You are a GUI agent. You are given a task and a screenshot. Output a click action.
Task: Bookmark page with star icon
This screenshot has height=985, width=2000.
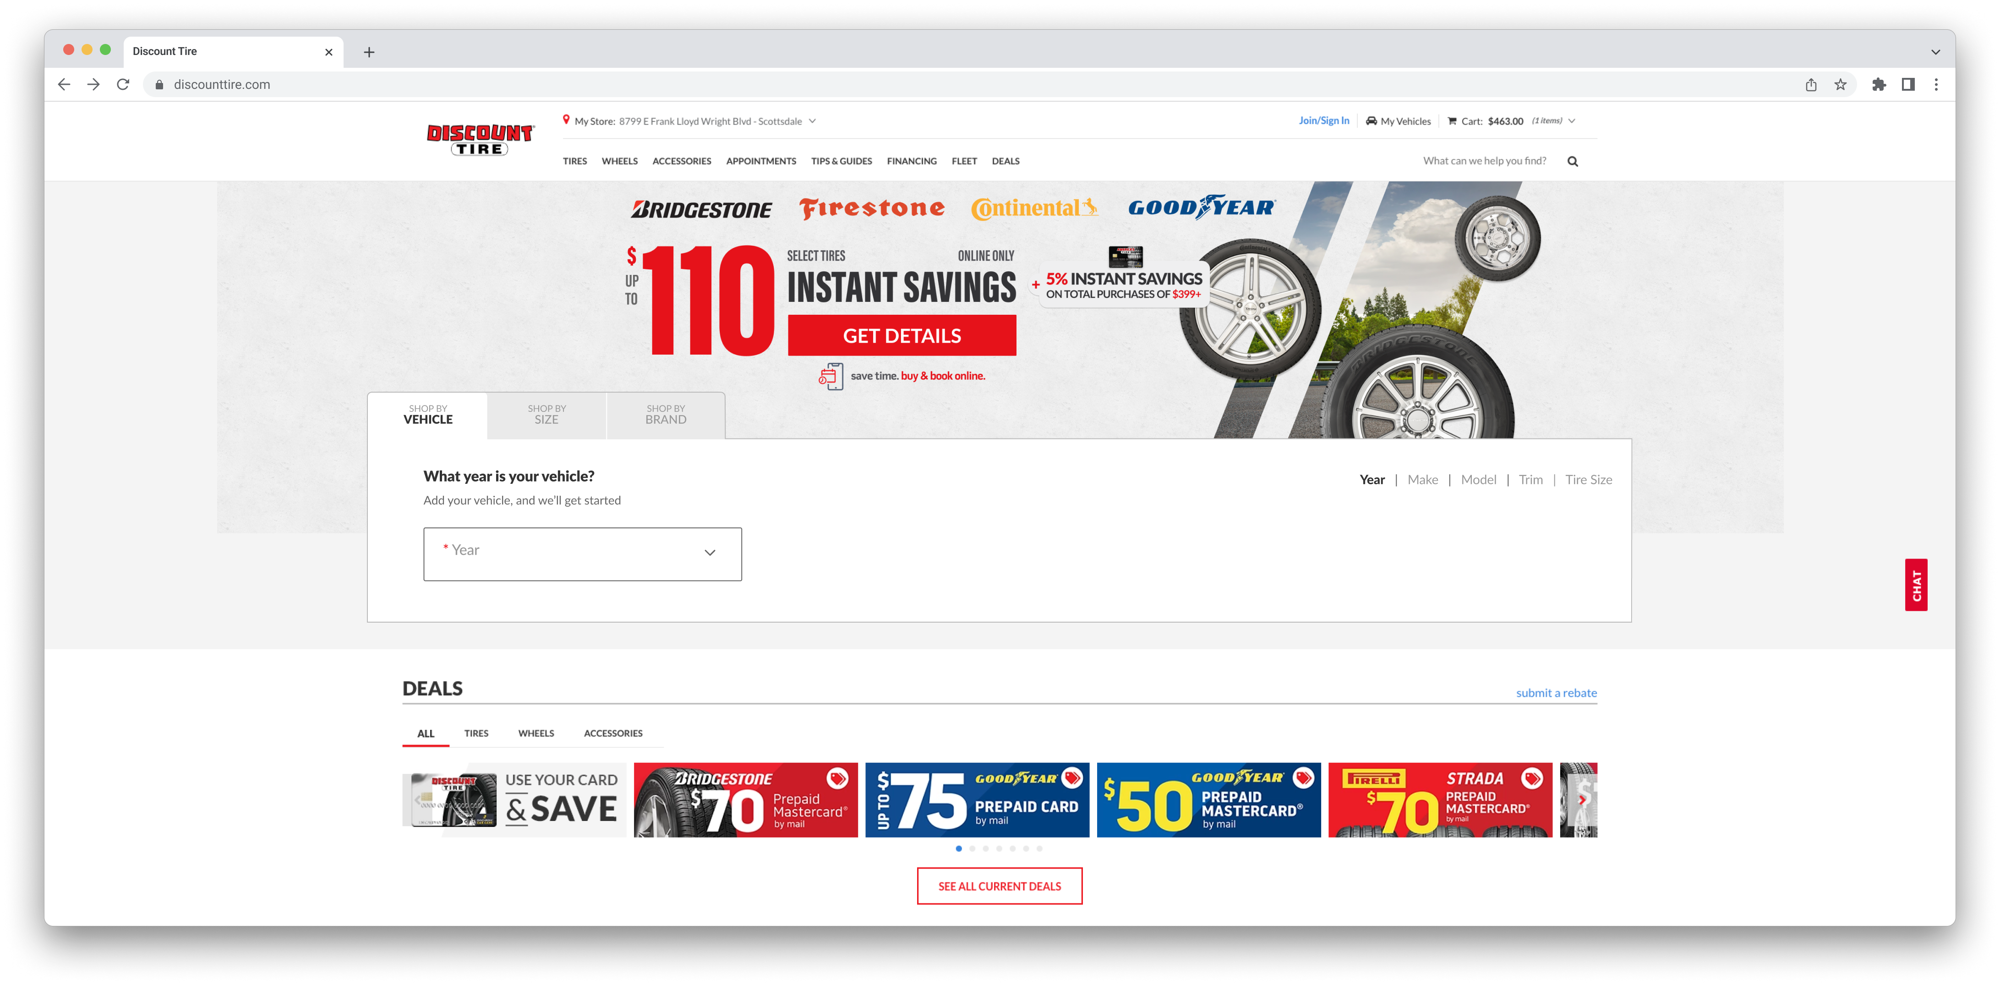[x=1840, y=85]
